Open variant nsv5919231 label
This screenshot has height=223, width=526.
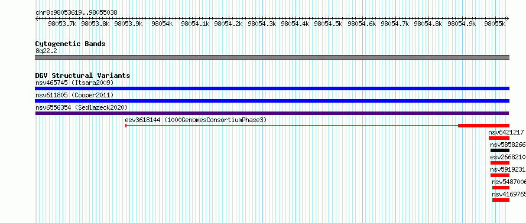[508, 170]
